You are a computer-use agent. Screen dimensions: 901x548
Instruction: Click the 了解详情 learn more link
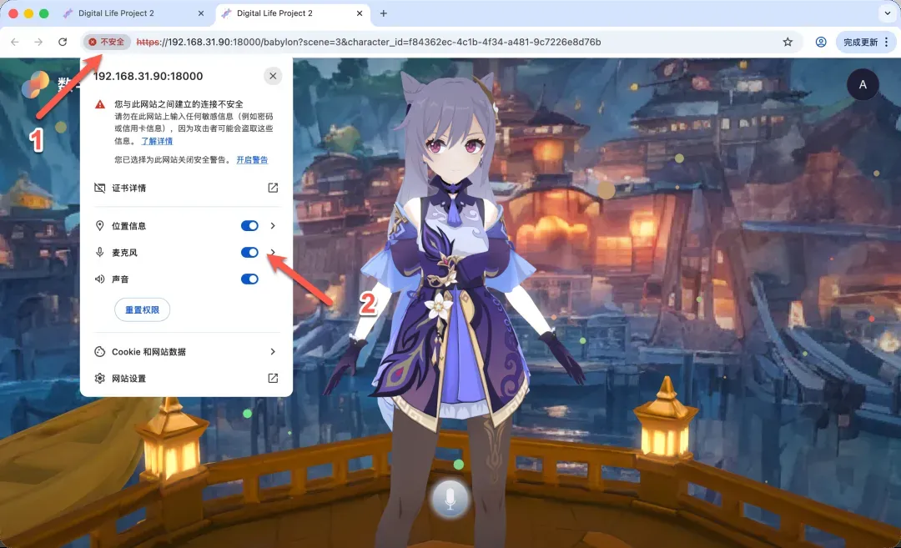tap(157, 141)
